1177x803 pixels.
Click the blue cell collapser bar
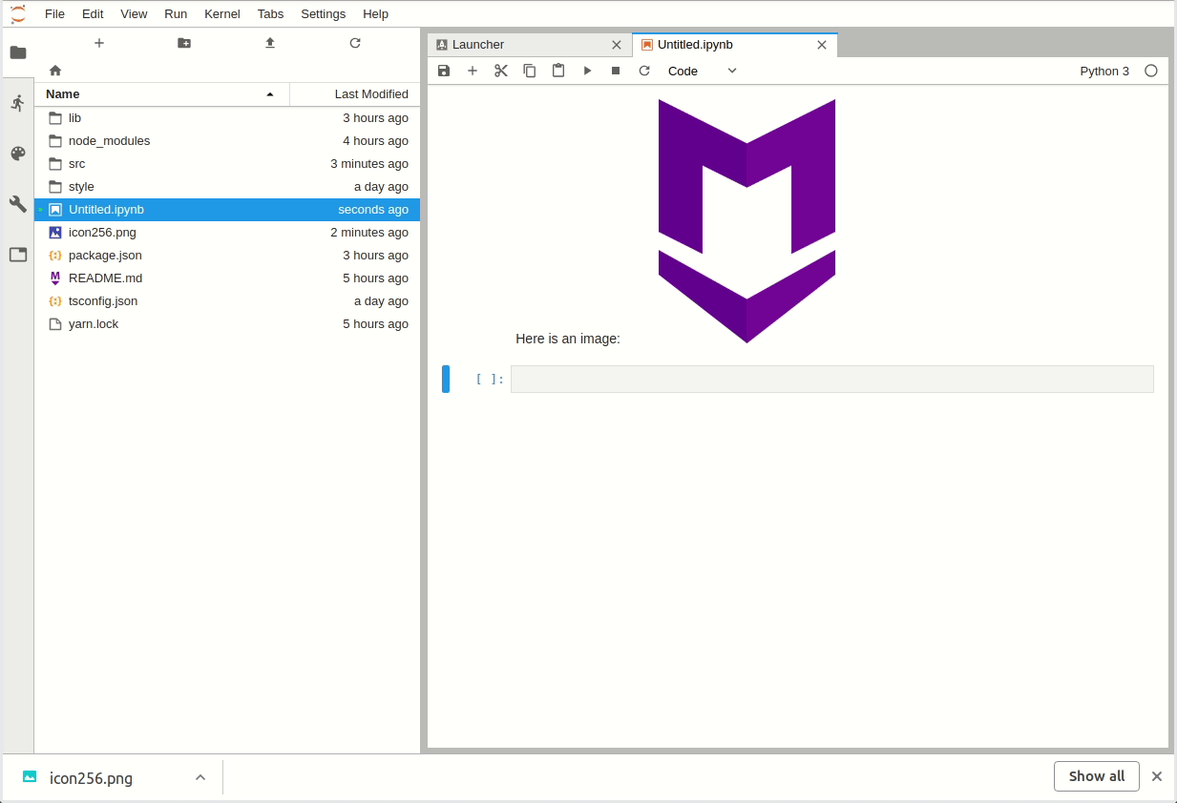click(446, 379)
